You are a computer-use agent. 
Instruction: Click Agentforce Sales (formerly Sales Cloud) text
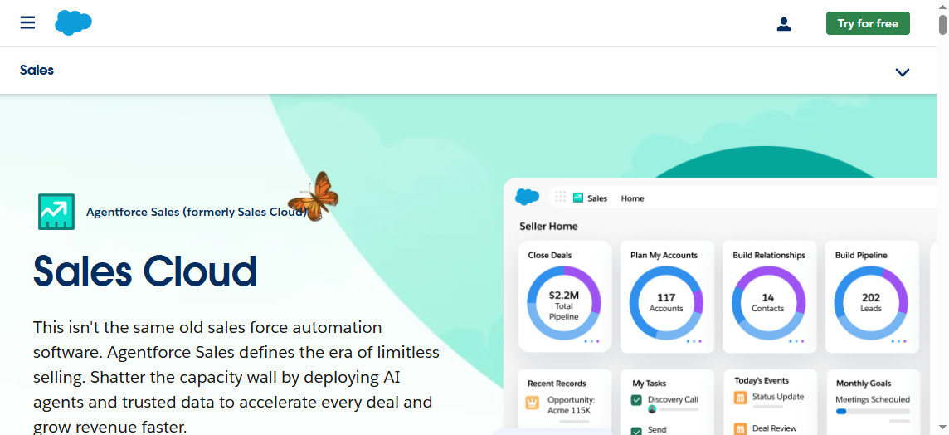click(197, 212)
